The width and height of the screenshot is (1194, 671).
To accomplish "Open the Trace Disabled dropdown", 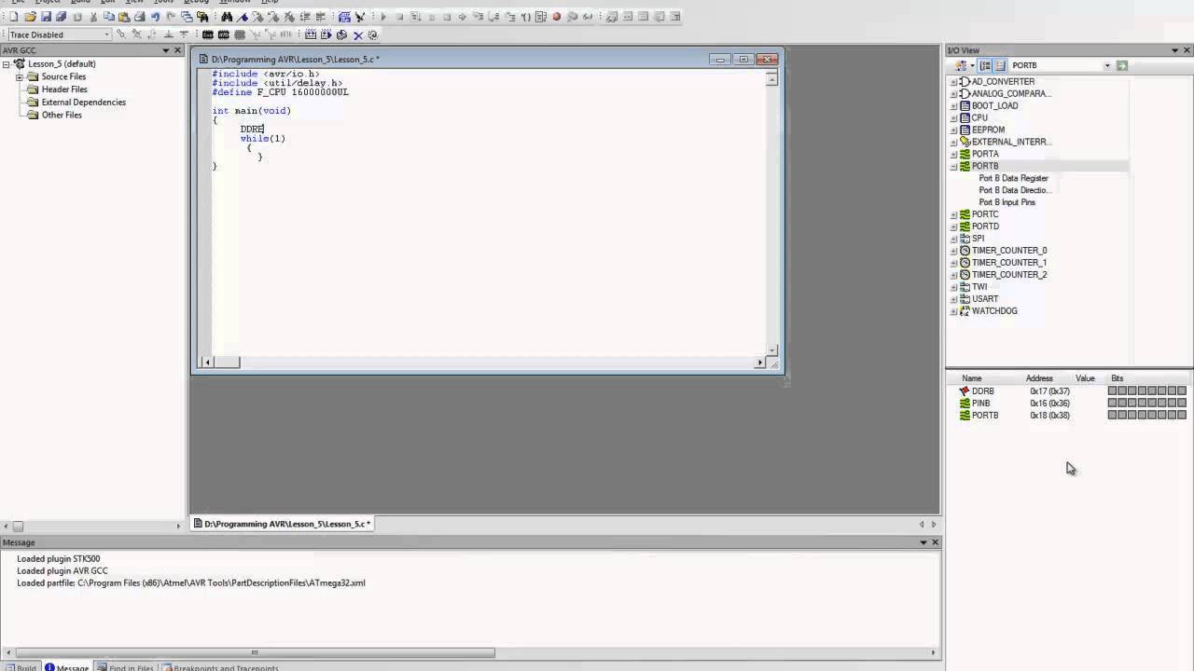I will point(106,34).
